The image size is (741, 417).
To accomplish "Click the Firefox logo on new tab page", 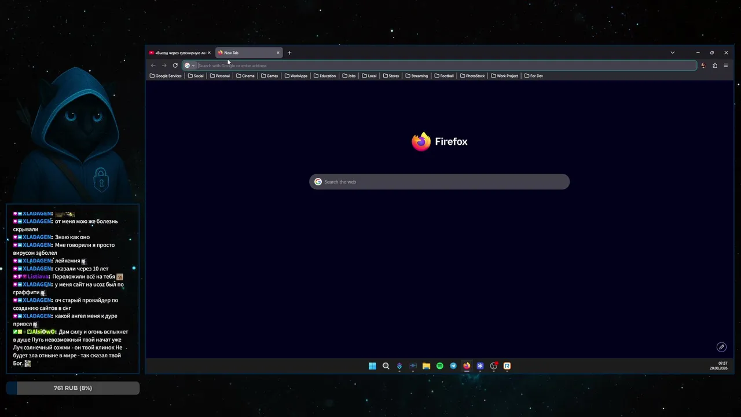I will click(x=421, y=141).
